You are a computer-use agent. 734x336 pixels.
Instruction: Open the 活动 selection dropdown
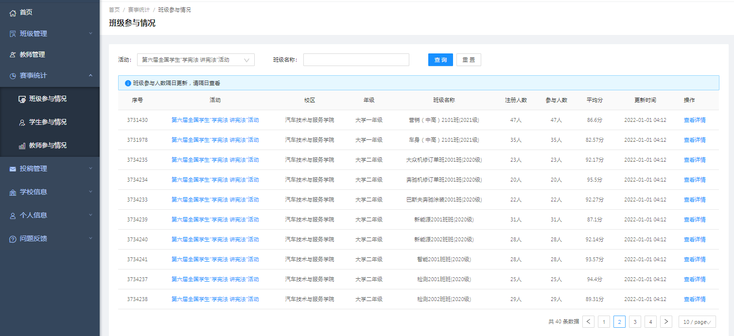click(x=196, y=60)
